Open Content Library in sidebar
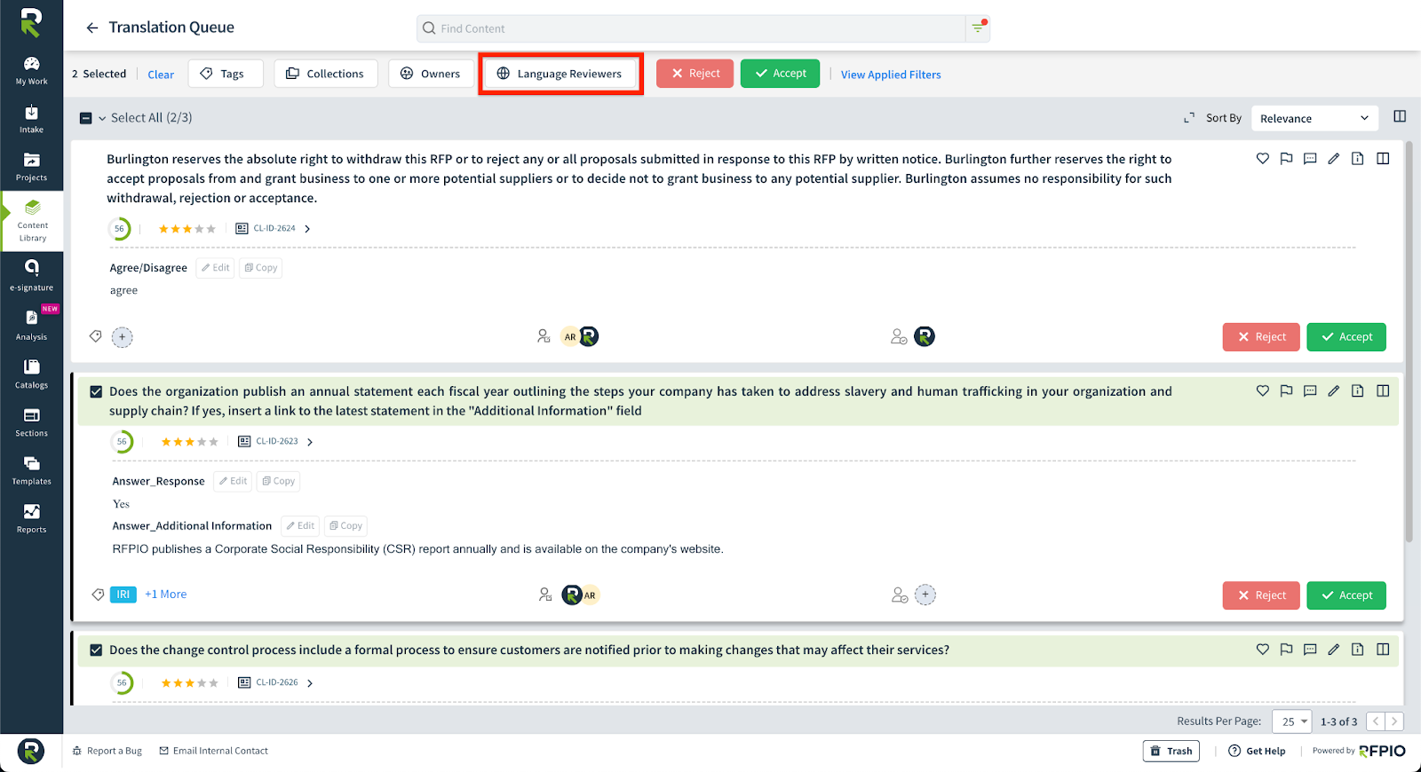The image size is (1421, 772). pyautogui.click(x=32, y=221)
